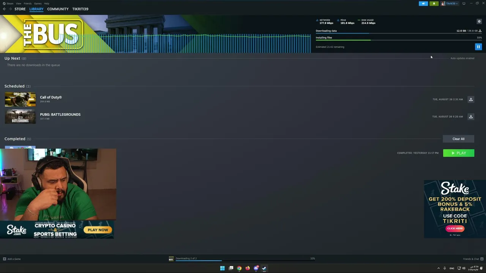
Task: Click the Big Picture mode monitor icon
Action: point(464,3)
